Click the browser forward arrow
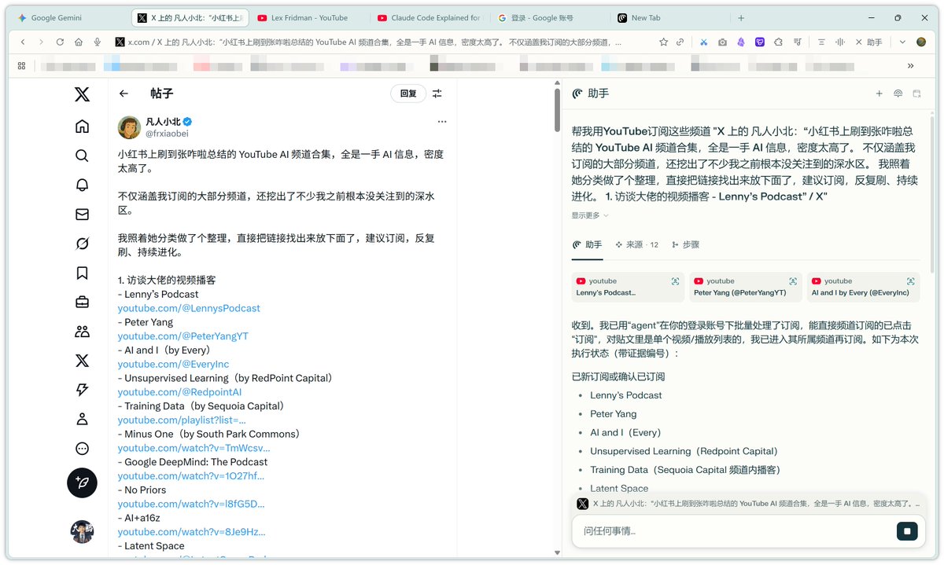Screen dimensions: 944x565 [x=41, y=42]
